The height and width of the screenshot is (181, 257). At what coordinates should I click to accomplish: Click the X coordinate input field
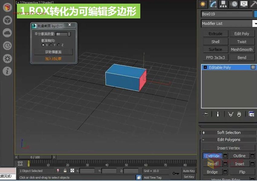[x=87, y=171]
